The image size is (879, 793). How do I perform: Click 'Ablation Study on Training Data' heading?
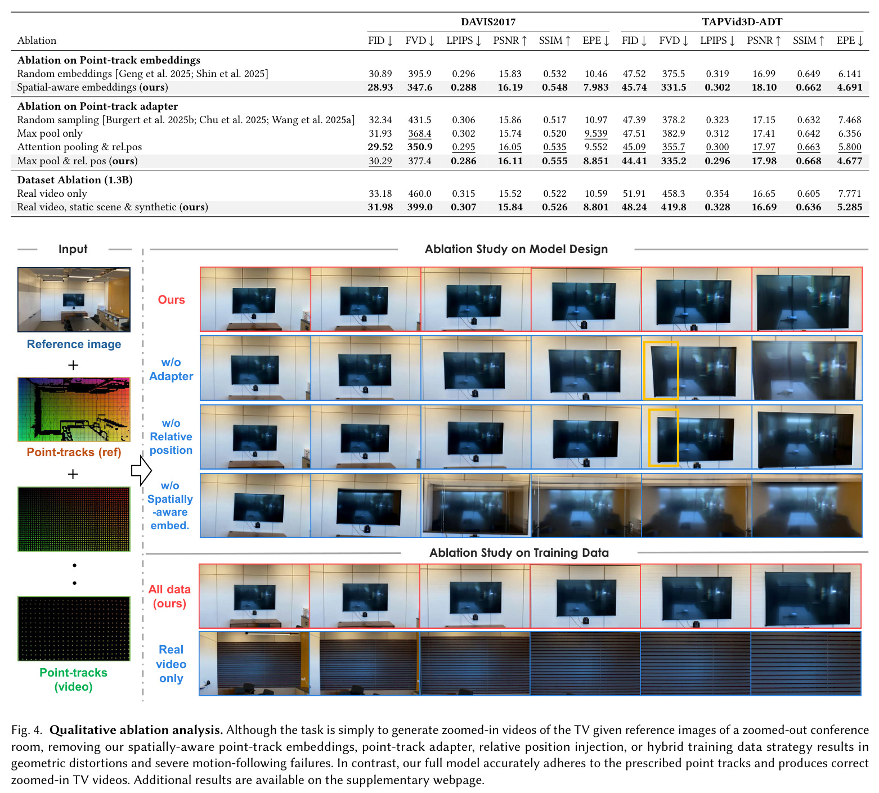pyautogui.click(x=519, y=553)
